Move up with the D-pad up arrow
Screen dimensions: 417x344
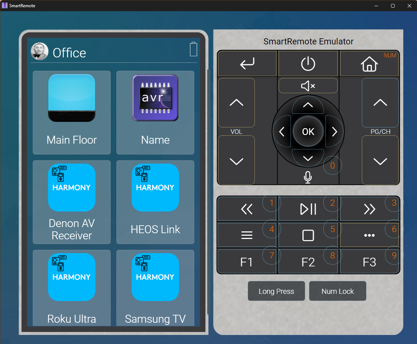pyautogui.click(x=308, y=105)
